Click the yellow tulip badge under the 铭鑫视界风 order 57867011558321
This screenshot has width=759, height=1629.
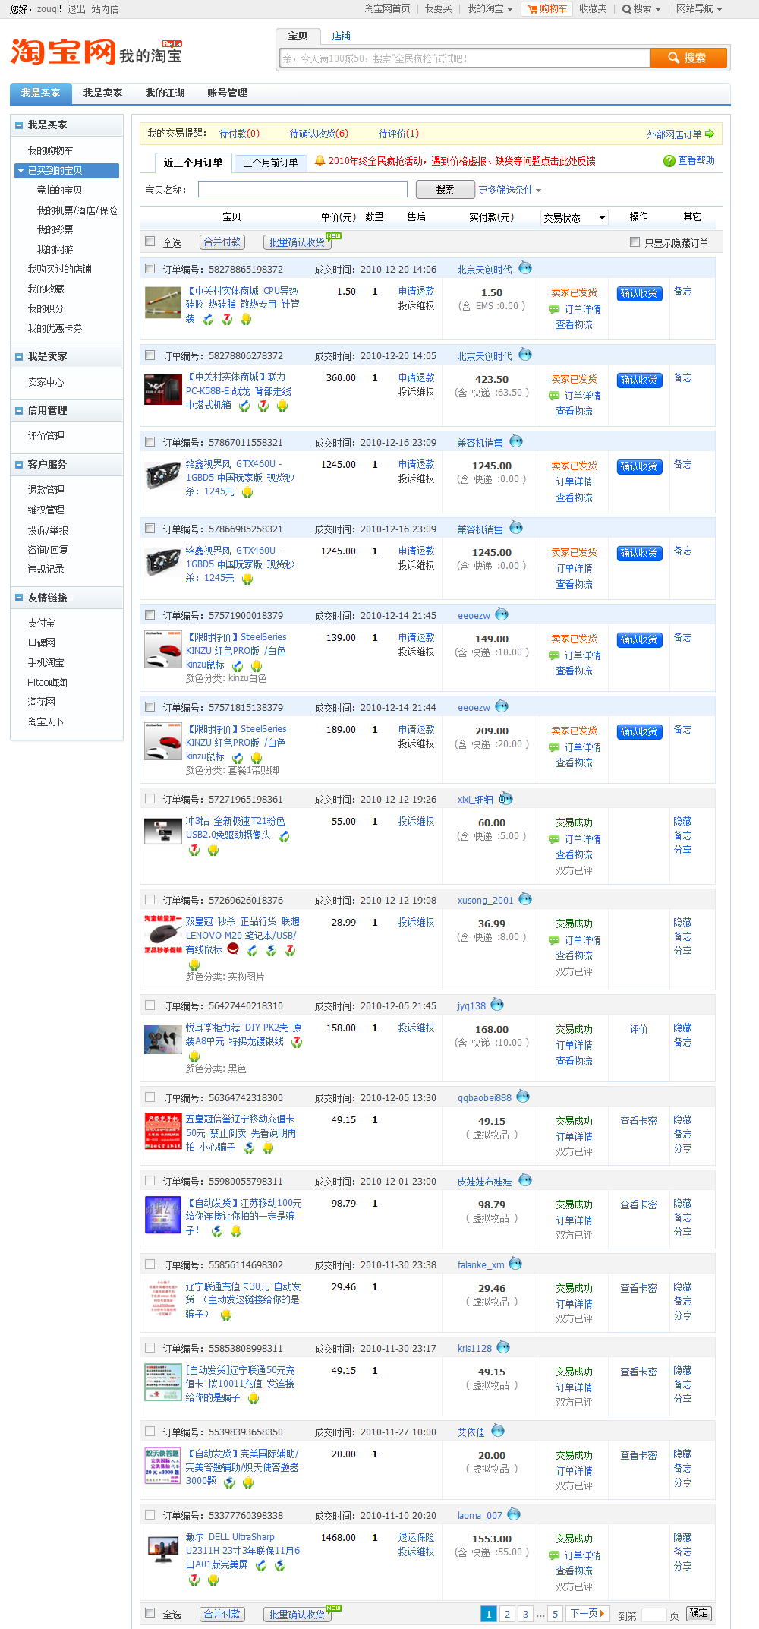point(247,492)
